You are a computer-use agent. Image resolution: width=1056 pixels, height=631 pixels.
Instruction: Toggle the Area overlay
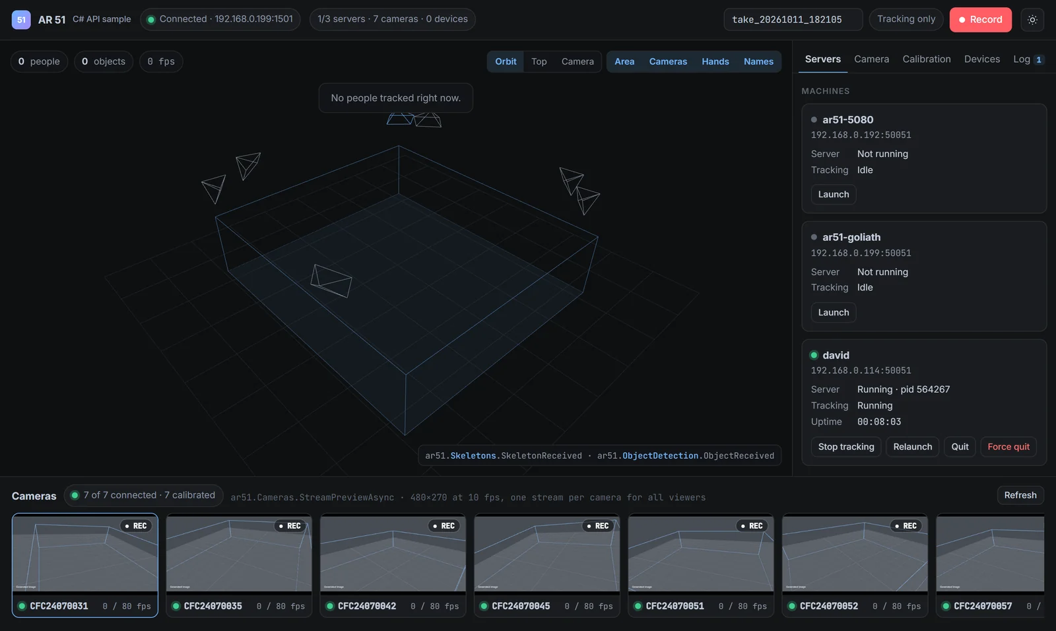click(x=624, y=61)
